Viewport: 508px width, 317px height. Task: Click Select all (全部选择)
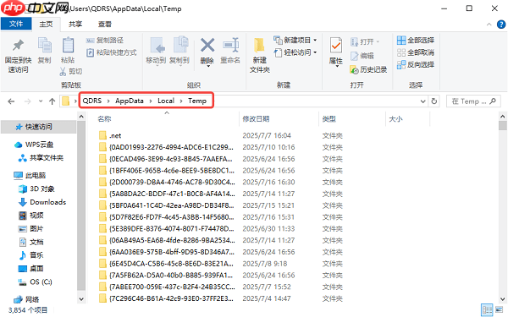(416, 40)
